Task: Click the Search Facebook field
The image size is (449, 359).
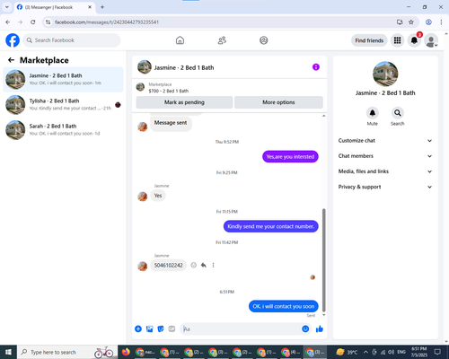Action: point(72,40)
